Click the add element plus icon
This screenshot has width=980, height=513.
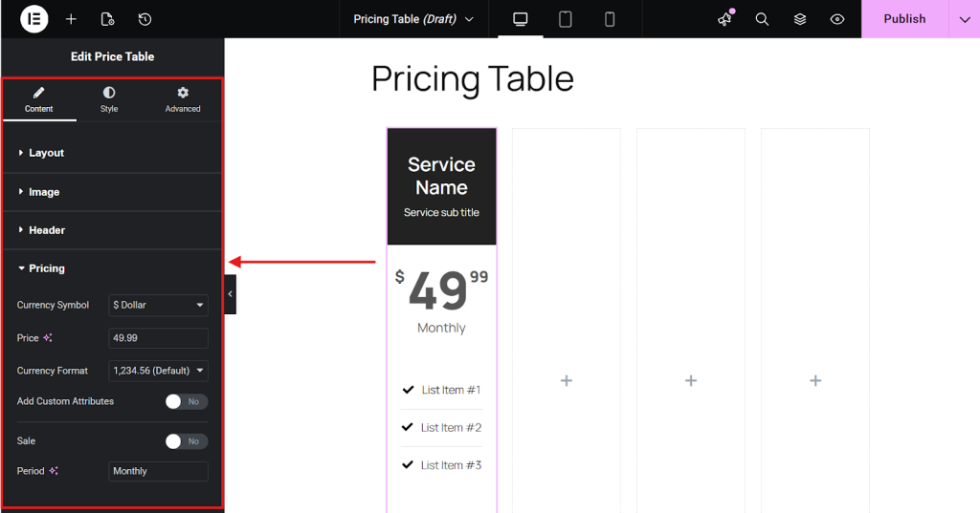coord(71,19)
